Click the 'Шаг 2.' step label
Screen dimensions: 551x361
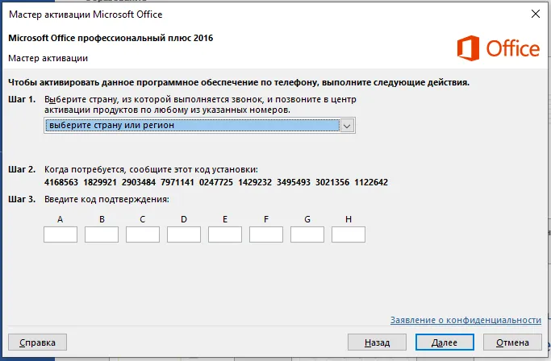click(22, 169)
